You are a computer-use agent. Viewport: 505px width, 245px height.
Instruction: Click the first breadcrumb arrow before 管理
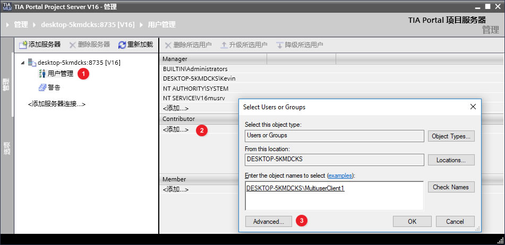tap(8, 25)
